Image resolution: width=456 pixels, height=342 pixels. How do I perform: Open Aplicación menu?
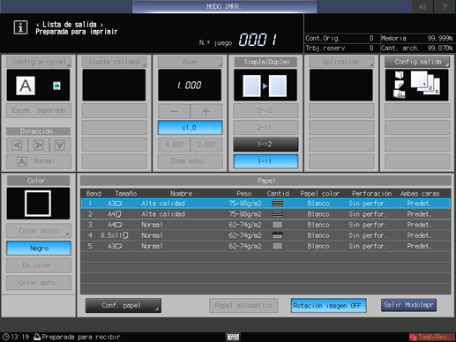(x=341, y=62)
